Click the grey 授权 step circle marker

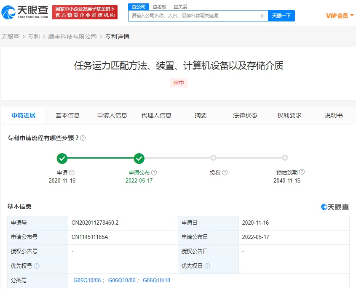(x=213, y=157)
